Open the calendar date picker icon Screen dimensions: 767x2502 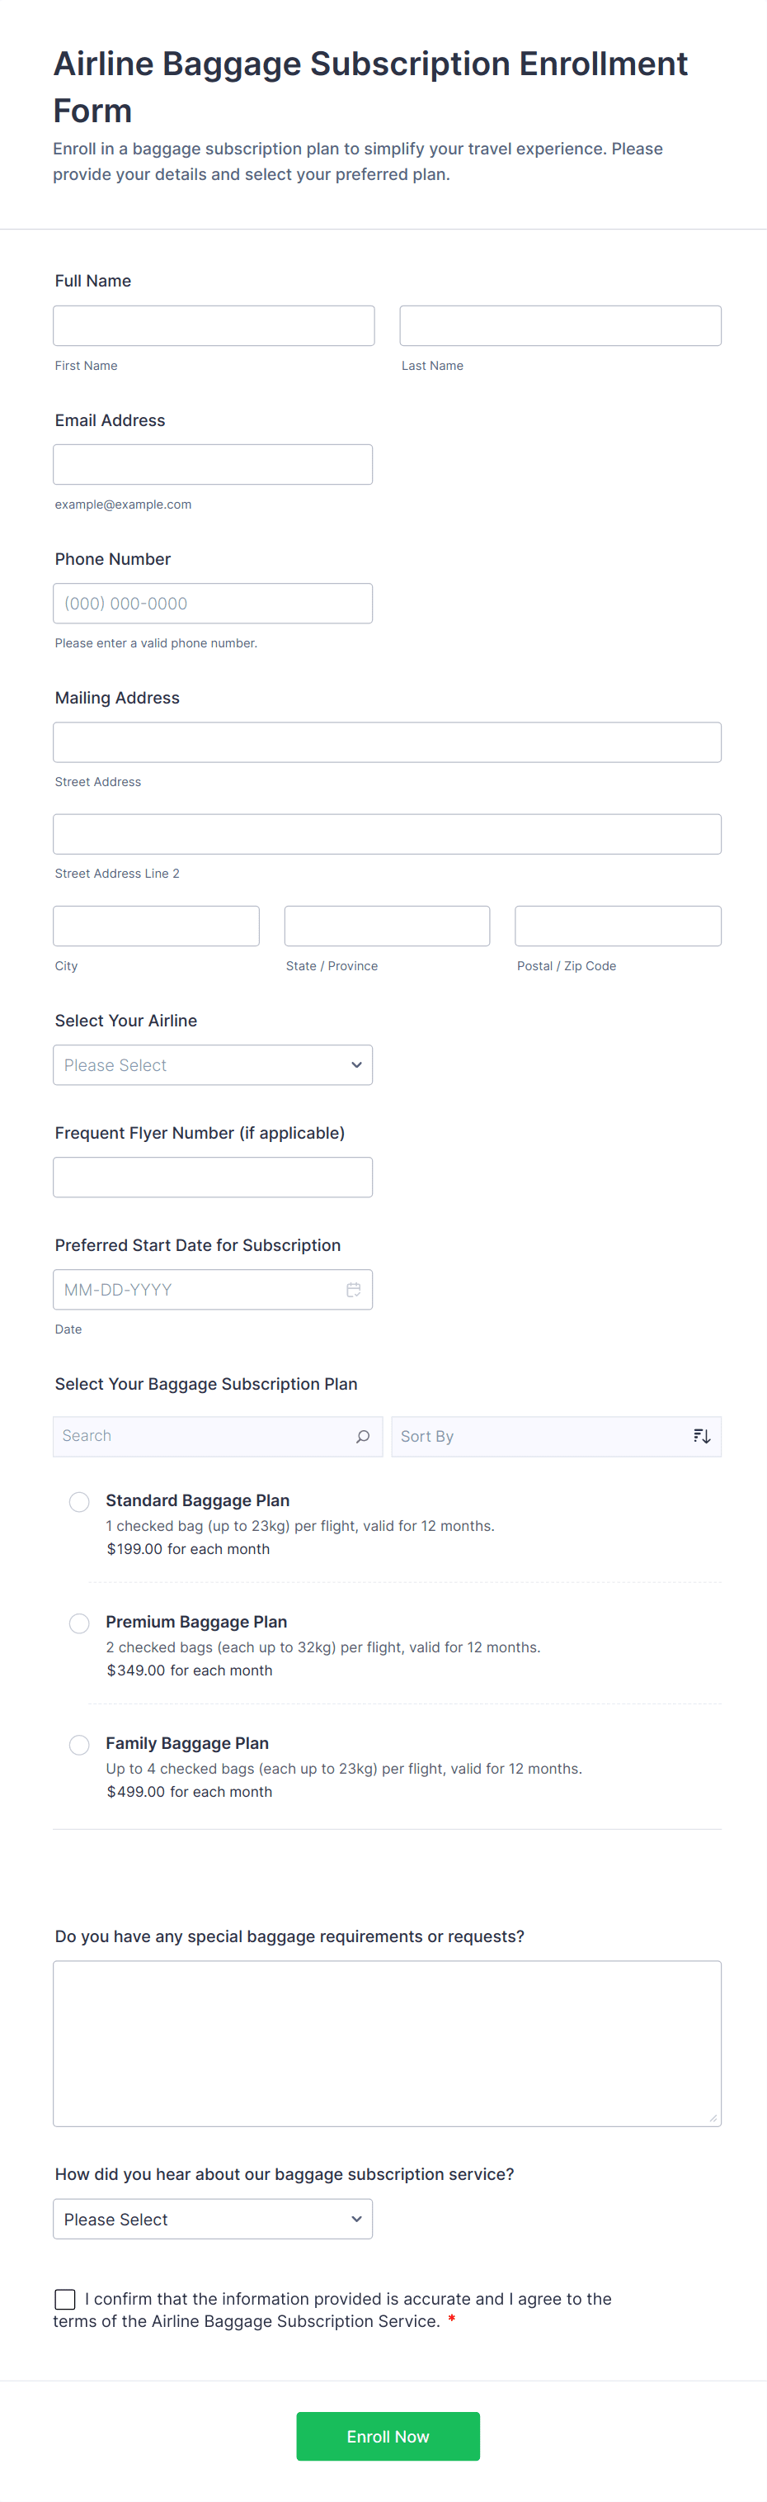[x=354, y=1290]
